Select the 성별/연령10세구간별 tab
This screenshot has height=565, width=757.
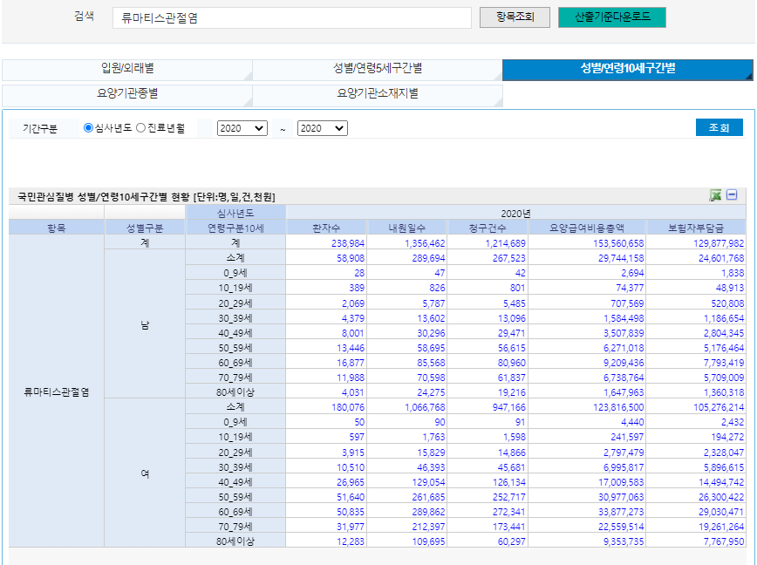click(x=627, y=69)
